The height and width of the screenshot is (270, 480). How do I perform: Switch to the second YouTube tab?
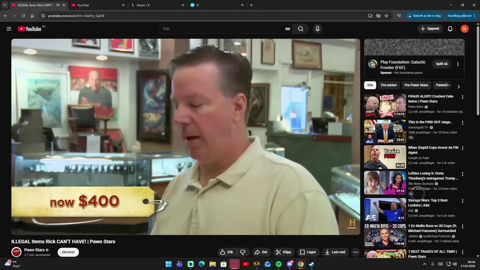[98, 5]
